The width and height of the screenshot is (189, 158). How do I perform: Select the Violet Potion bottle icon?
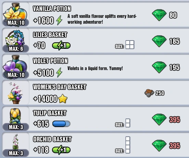(15, 64)
